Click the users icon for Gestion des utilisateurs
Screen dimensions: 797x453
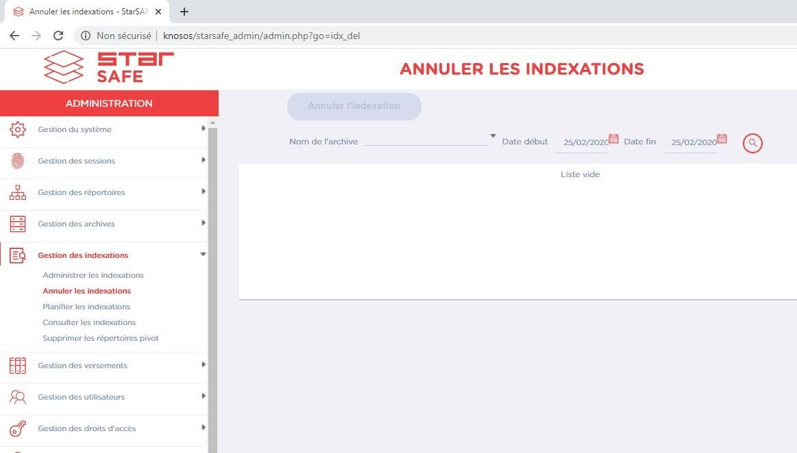click(x=18, y=397)
